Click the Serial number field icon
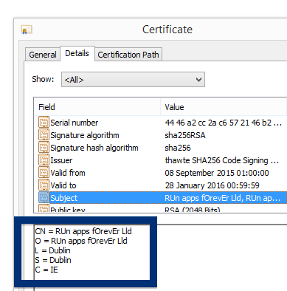This screenshot has width=287, height=291. 44,123
